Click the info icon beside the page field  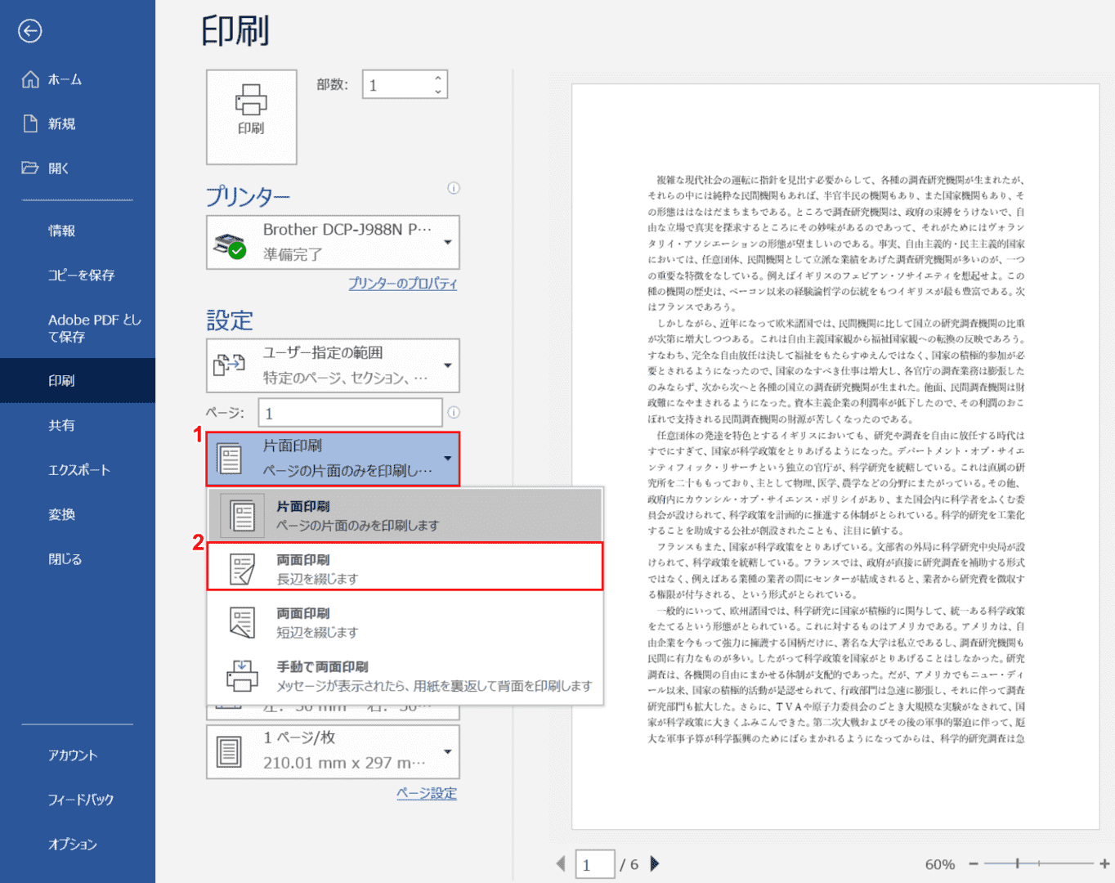[x=454, y=413]
